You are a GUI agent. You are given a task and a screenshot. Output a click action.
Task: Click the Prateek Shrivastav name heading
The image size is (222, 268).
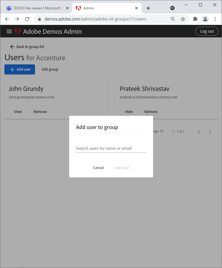[x=145, y=89]
